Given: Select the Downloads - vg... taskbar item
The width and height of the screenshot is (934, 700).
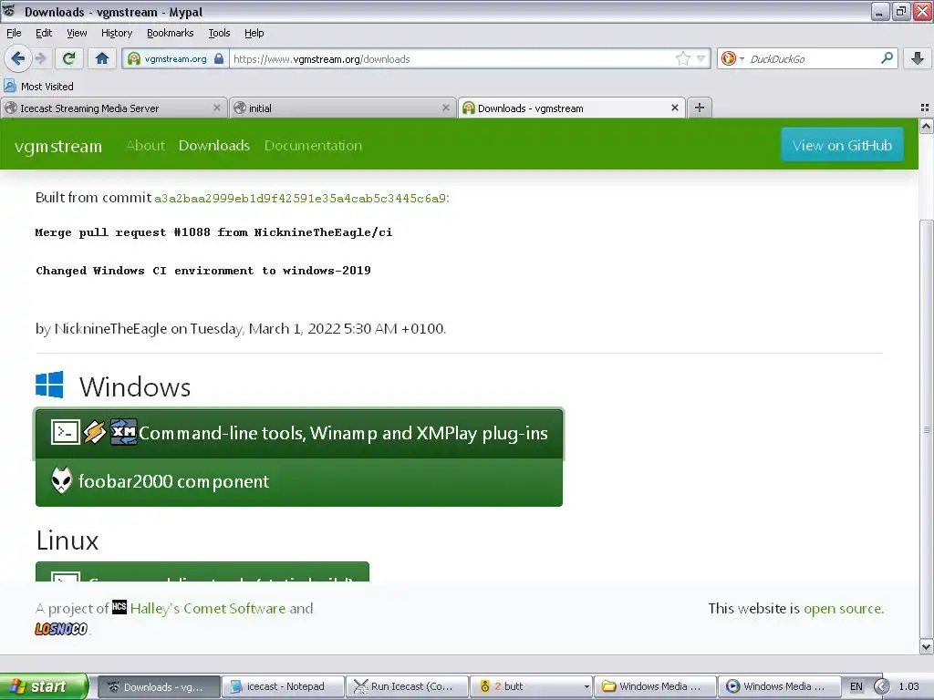Looking at the screenshot, I should [x=159, y=686].
